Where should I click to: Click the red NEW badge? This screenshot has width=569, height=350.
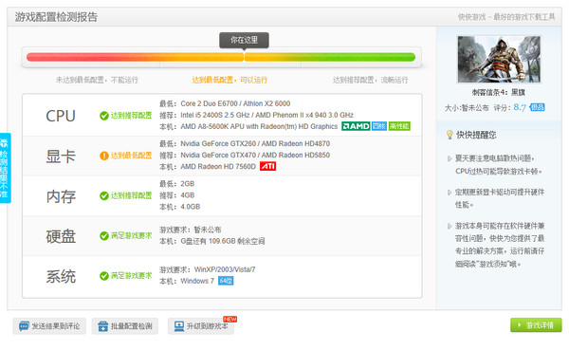click(229, 319)
